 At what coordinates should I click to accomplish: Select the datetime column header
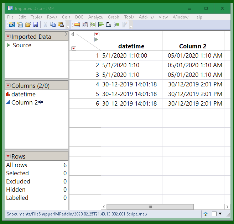click(131, 46)
